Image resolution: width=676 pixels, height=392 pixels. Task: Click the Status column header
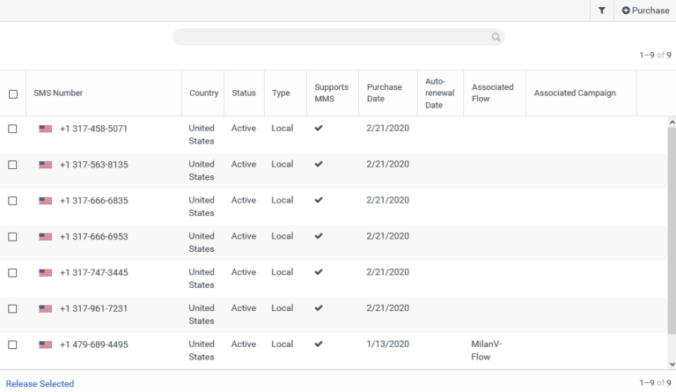244,93
